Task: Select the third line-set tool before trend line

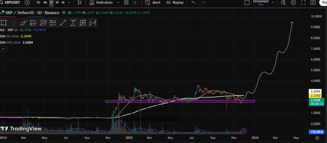Action: pyautogui.click(x=53, y=23)
